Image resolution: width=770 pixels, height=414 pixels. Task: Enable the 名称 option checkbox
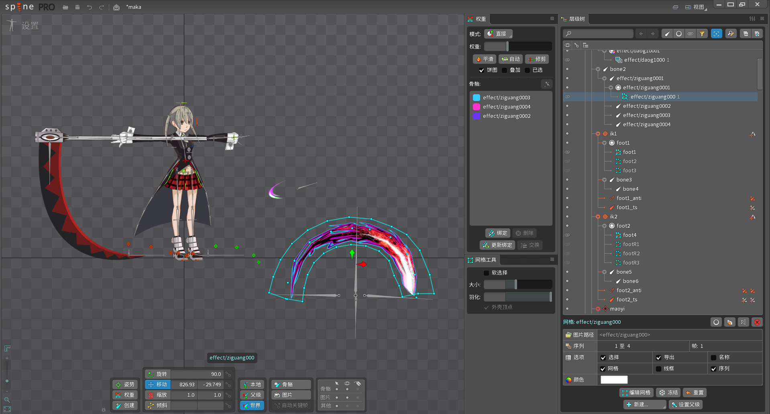coord(713,357)
